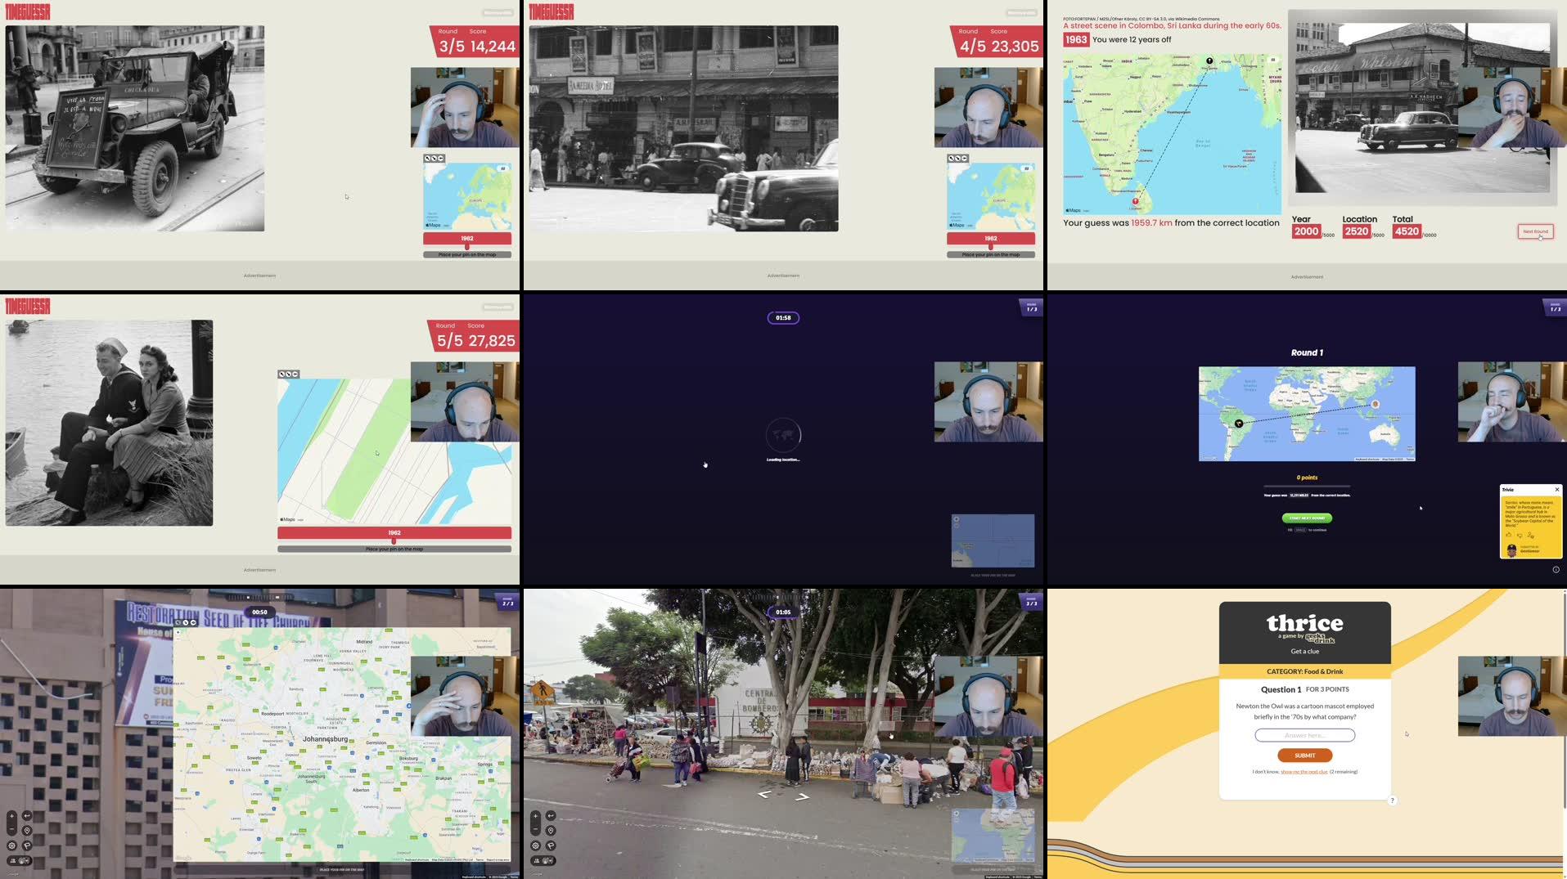The width and height of the screenshot is (1567, 879).
Task: Click the Soweto label on the guess map
Action: pos(254,758)
